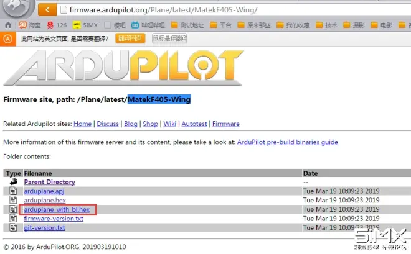Click the orange browser back arrow button
Viewport: 411px width, 254px height.
[x=47, y=10]
